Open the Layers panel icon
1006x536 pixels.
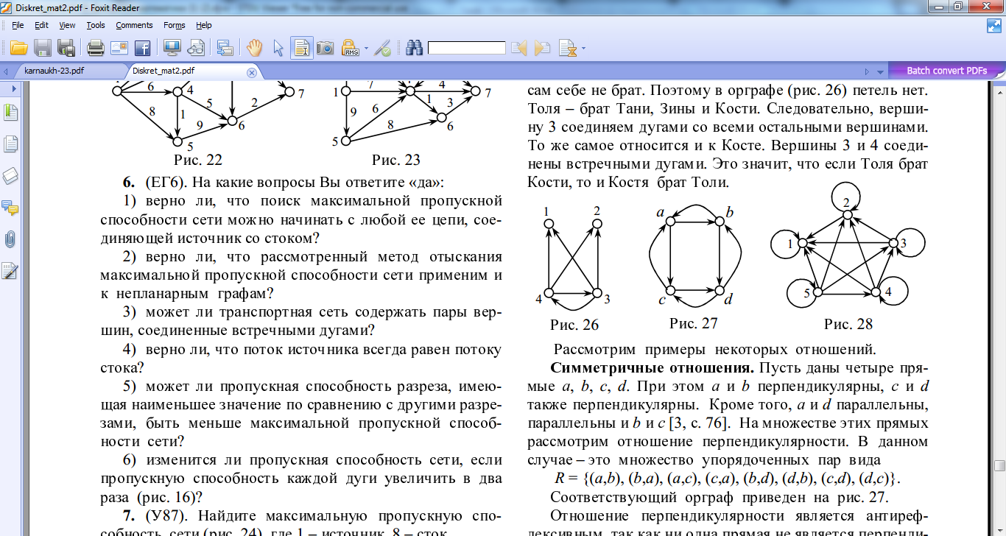pyautogui.click(x=10, y=176)
